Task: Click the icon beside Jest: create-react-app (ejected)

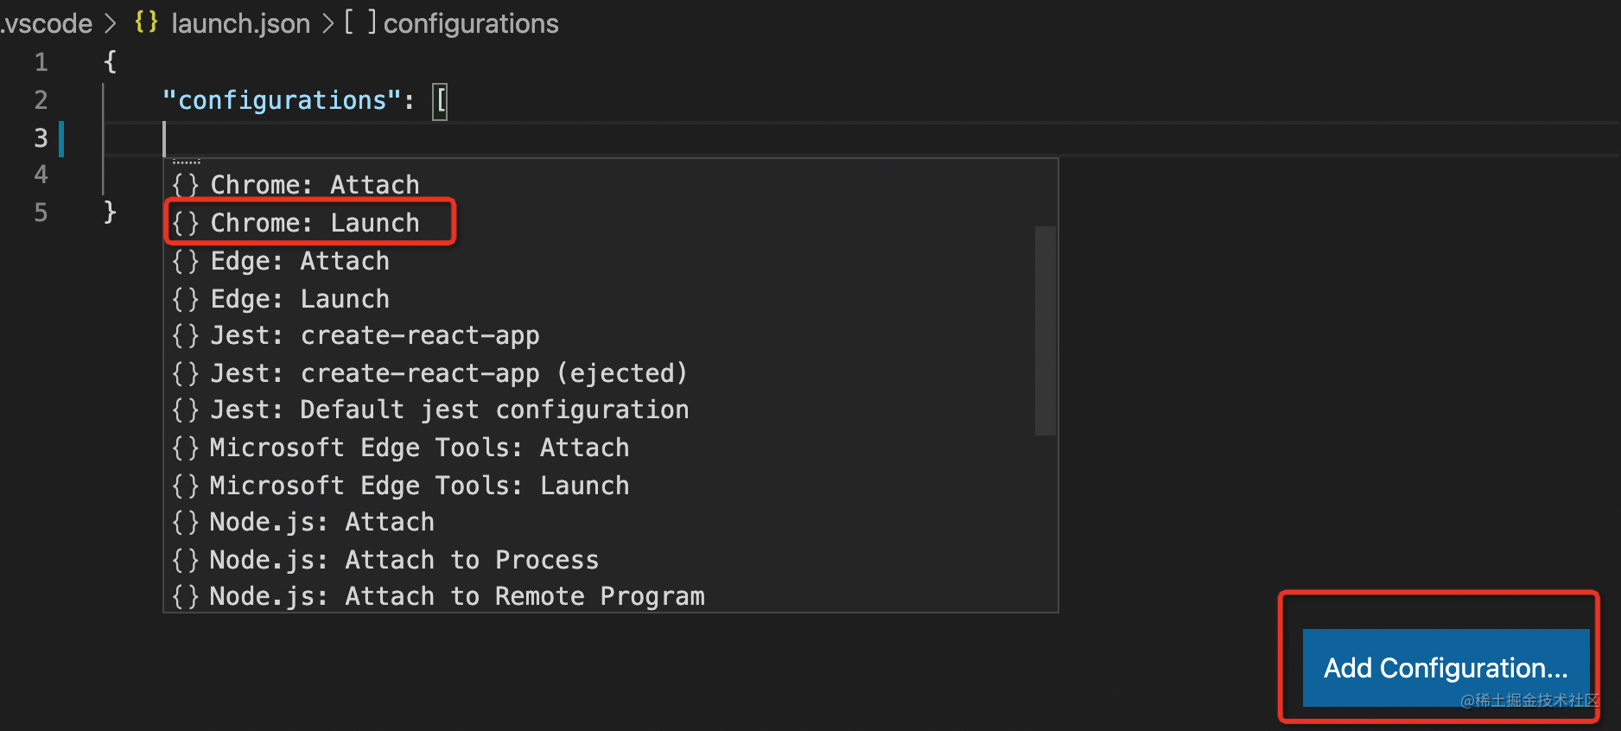Action: click(x=185, y=373)
